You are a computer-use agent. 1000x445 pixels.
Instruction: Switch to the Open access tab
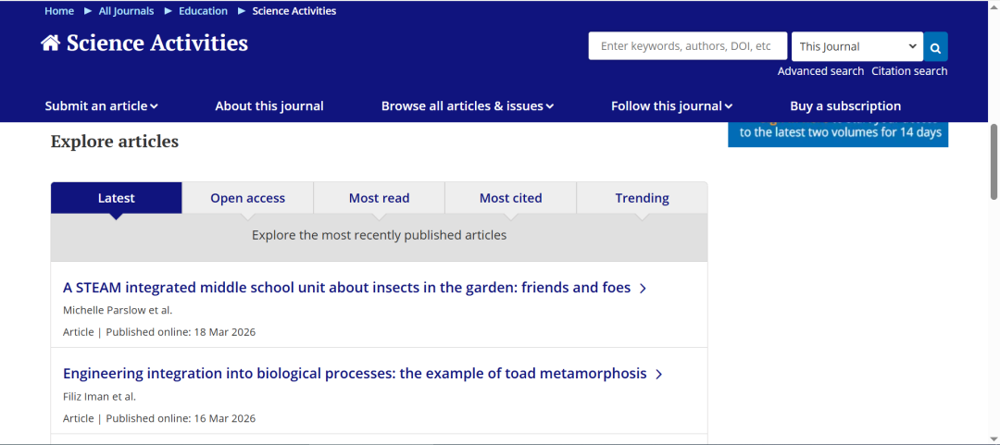247,198
